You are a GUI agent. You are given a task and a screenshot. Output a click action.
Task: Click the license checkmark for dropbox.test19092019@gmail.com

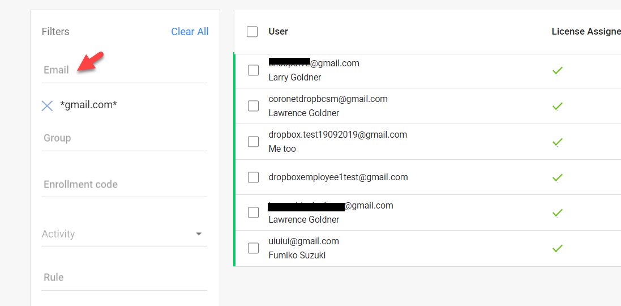click(x=557, y=142)
